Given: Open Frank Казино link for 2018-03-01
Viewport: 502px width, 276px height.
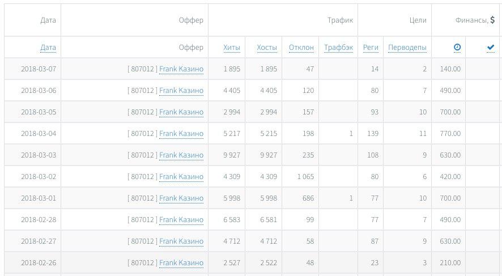Looking at the screenshot, I should (181, 198).
